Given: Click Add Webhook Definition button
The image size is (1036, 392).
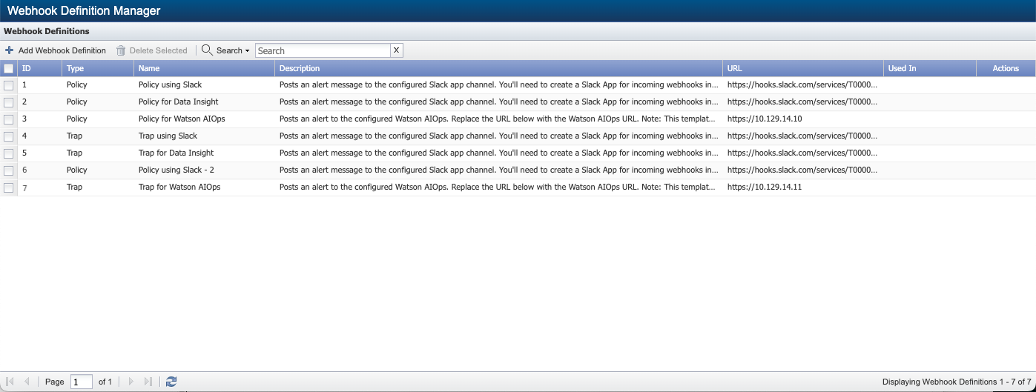Looking at the screenshot, I should coord(56,50).
